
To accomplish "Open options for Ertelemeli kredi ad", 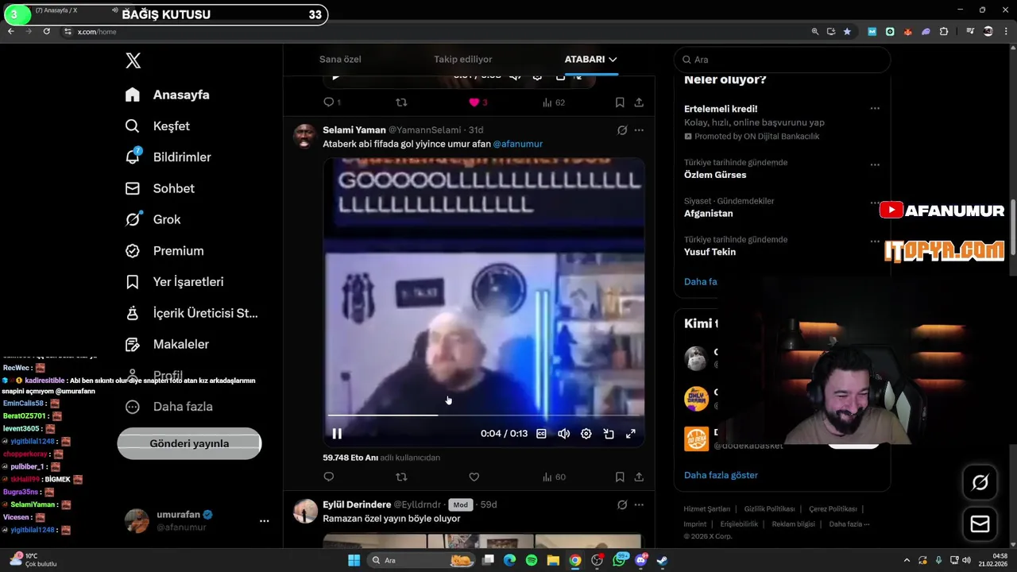I will pyautogui.click(x=875, y=109).
